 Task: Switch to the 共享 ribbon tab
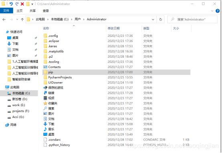32,11
